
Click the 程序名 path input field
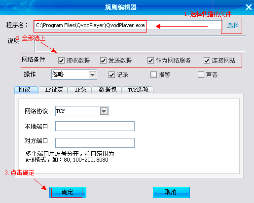click(x=128, y=25)
